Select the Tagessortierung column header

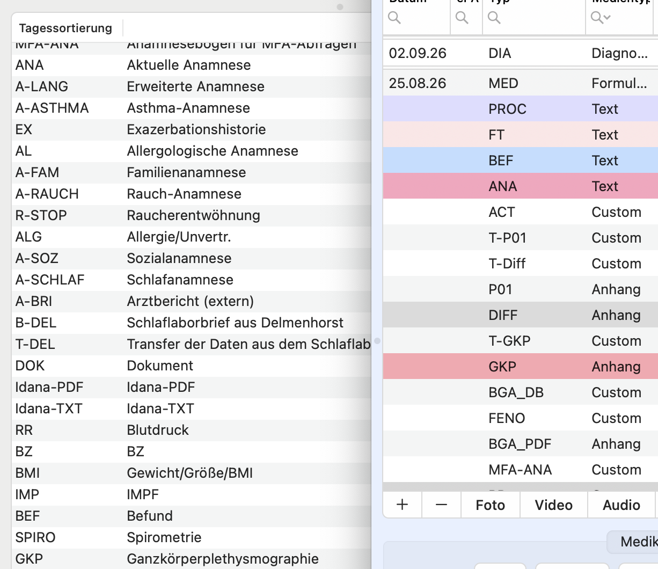coord(66,28)
